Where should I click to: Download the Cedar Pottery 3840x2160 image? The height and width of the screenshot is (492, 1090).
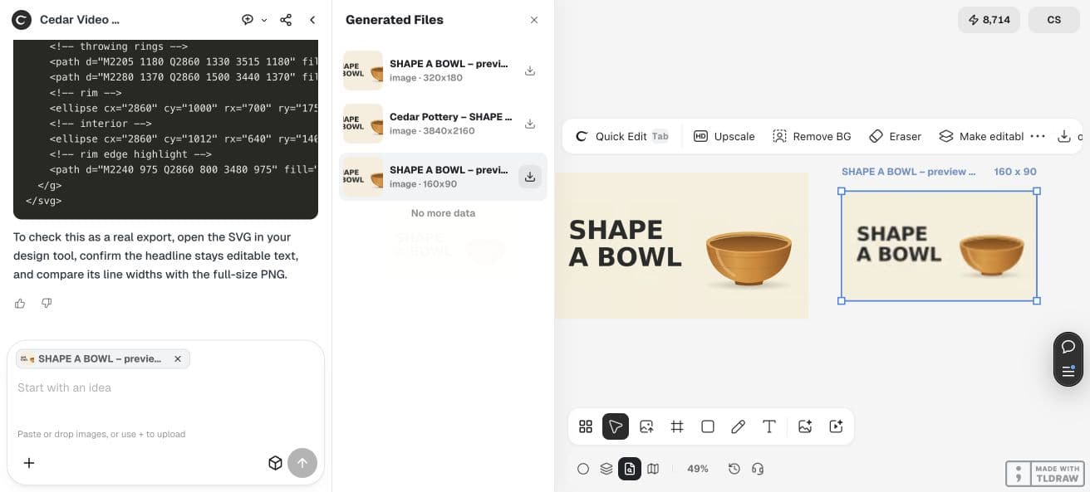530,124
